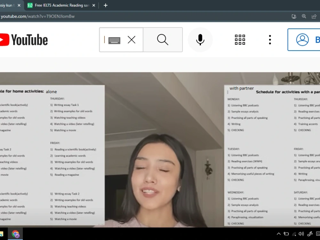This screenshot has height=240, width=320.
Task: Click 'Writing essay Task 1' under THURSDAY
Action: pyautogui.click(x=66, y=105)
